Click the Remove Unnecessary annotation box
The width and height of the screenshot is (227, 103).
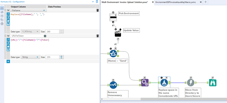pyautogui.click(x=118, y=94)
